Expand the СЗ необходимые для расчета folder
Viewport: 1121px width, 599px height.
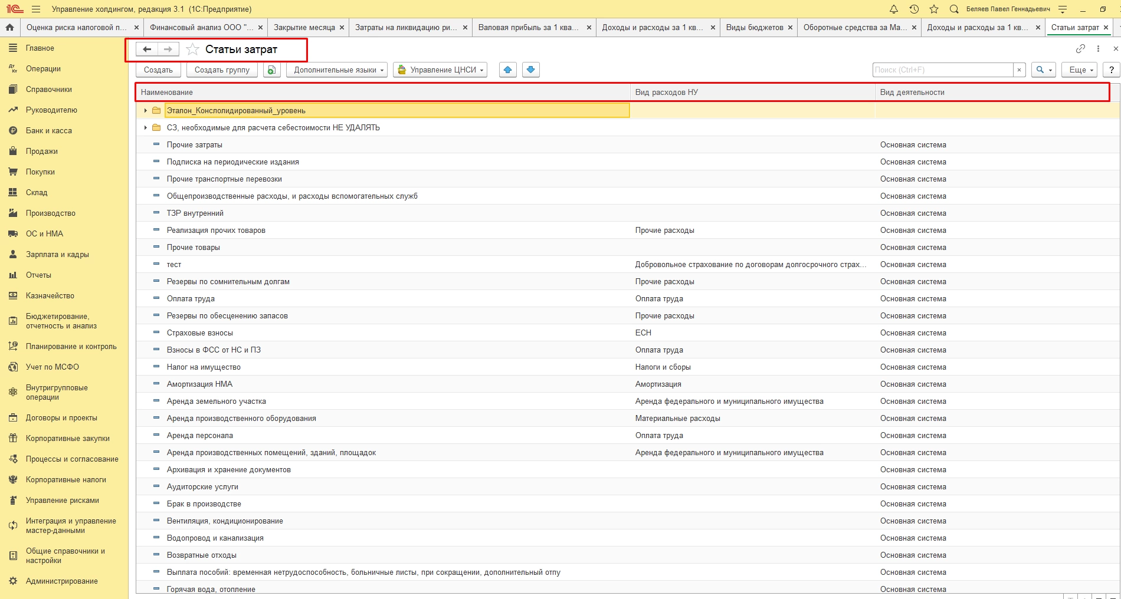(145, 127)
